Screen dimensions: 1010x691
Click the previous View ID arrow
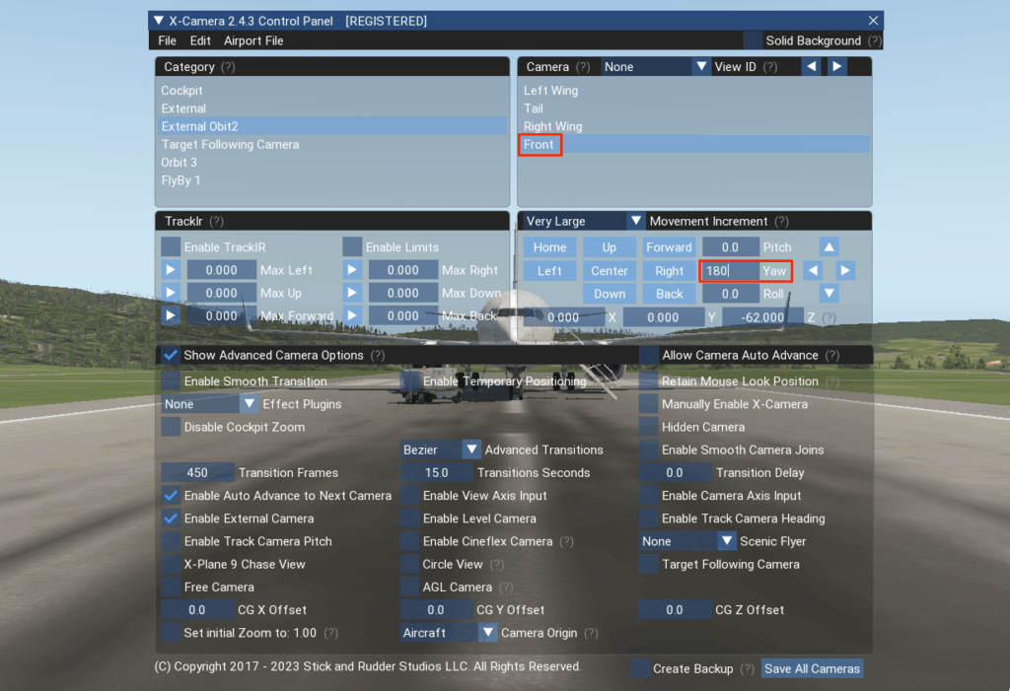pos(810,67)
